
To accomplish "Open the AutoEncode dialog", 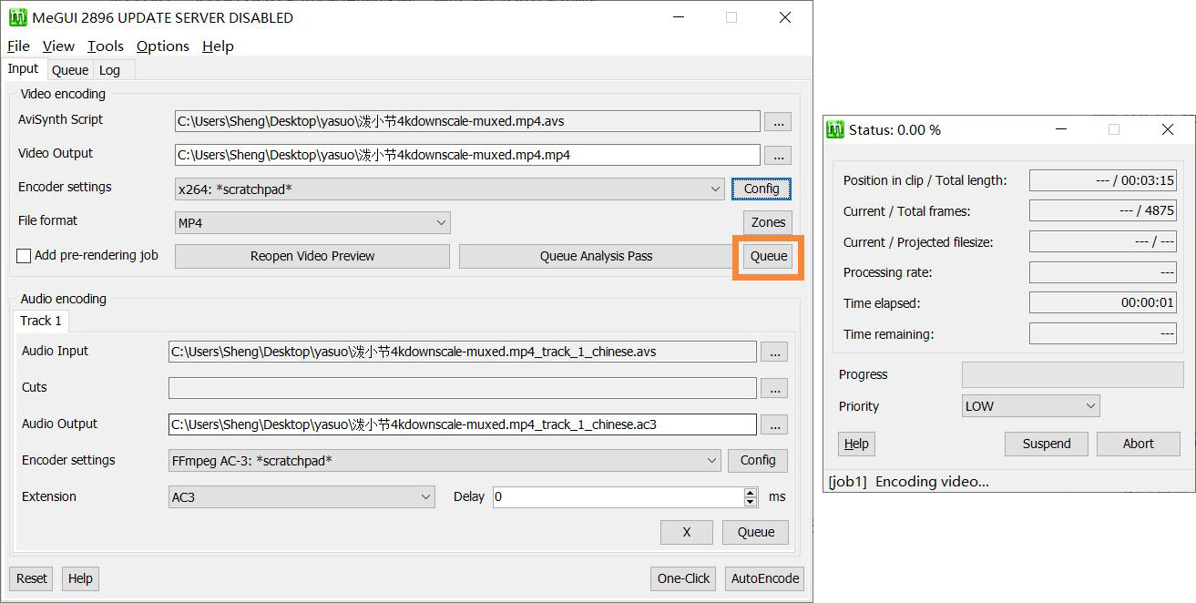I will coord(765,578).
